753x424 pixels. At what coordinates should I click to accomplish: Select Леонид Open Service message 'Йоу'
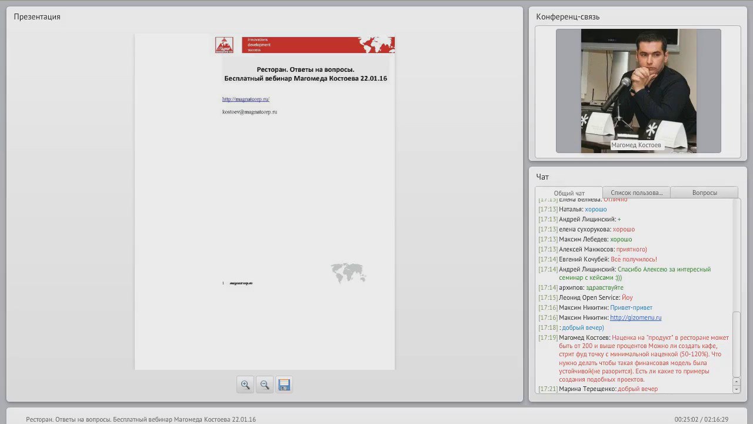pyautogui.click(x=627, y=297)
